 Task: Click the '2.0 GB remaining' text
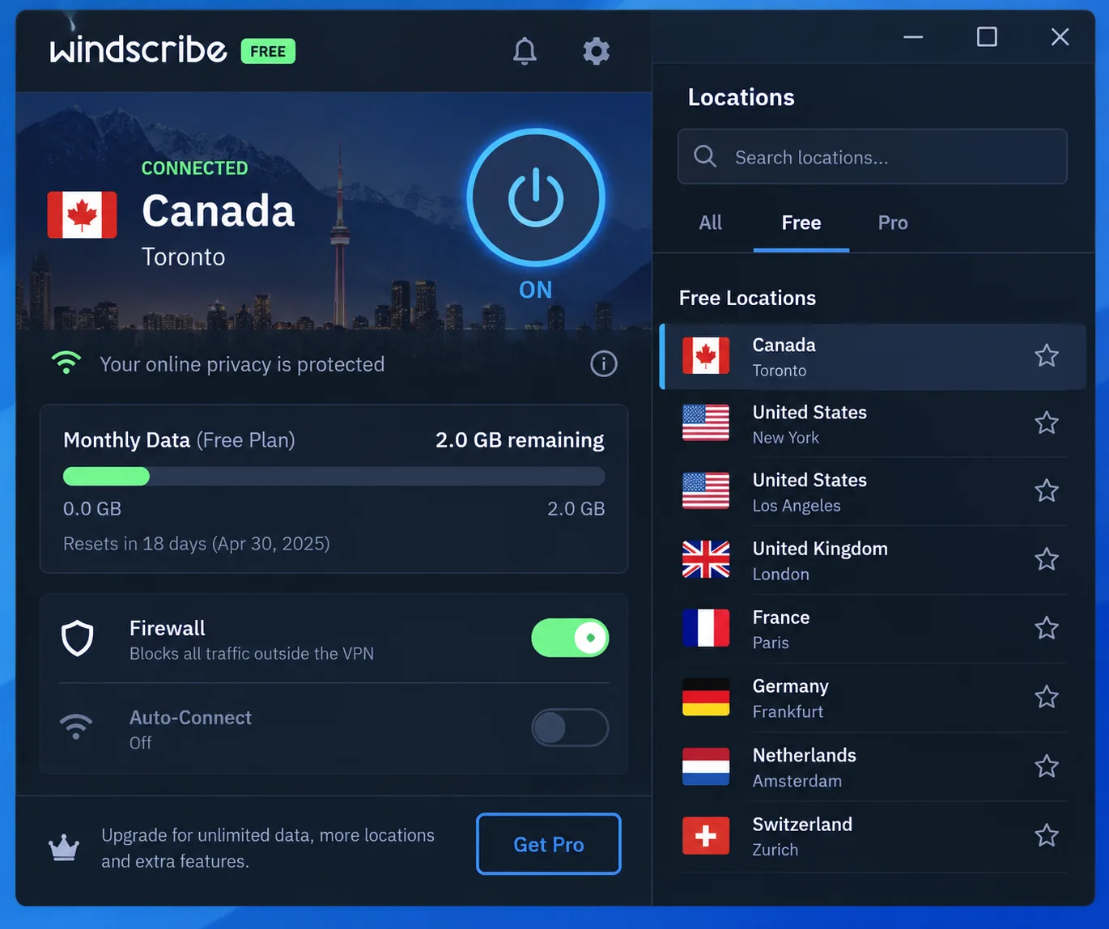point(520,439)
